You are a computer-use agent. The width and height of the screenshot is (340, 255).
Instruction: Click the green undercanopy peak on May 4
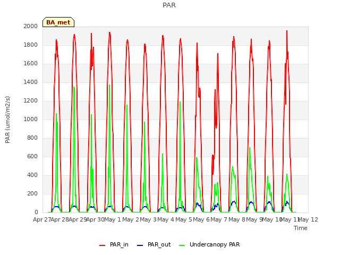180,101
